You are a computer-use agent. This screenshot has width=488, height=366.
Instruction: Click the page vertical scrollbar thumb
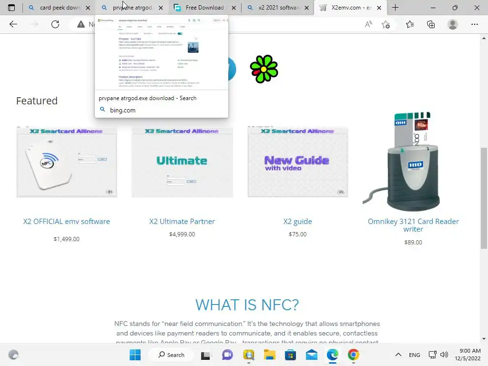[x=484, y=198]
